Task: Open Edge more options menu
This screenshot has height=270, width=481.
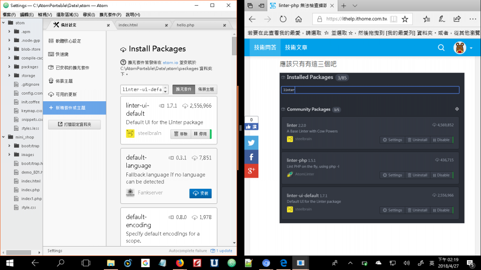Action: (473, 19)
